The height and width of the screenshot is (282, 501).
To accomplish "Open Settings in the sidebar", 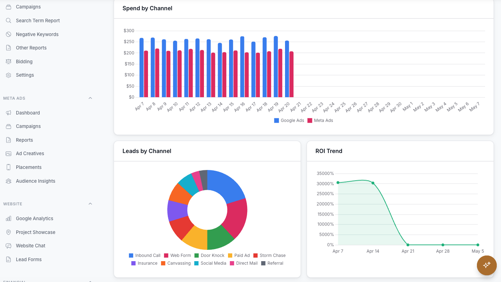I will [x=25, y=75].
